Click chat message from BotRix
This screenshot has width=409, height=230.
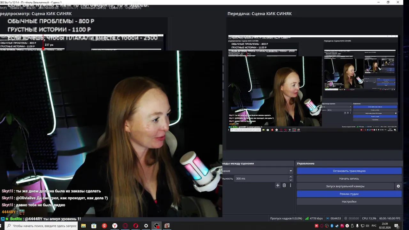click(41, 219)
